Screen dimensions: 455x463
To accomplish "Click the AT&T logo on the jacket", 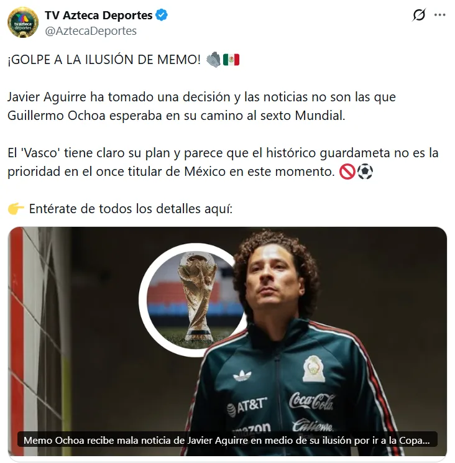I will 247,406.
